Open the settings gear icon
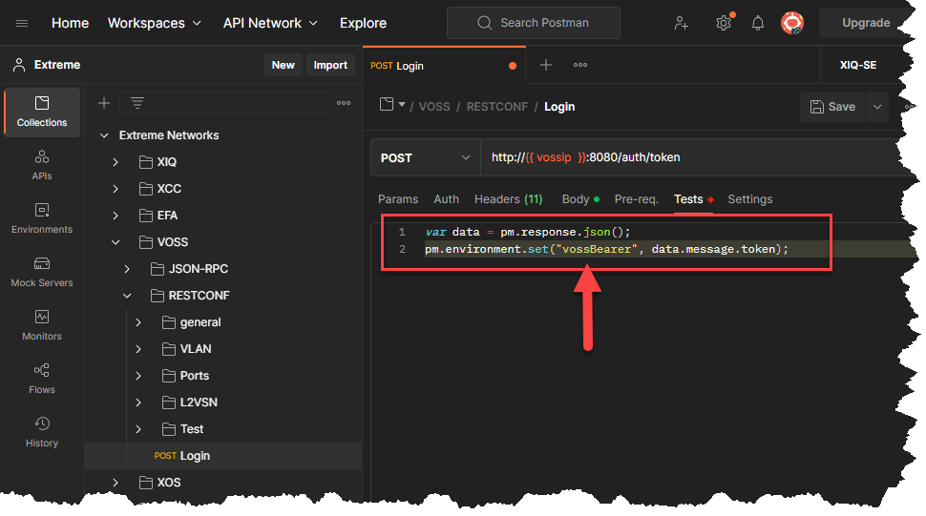Screen dimensions: 926x516 (x=724, y=23)
